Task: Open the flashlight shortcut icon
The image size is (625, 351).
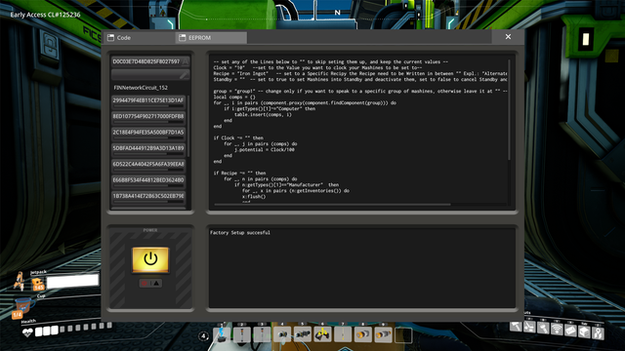Action: 543,329
